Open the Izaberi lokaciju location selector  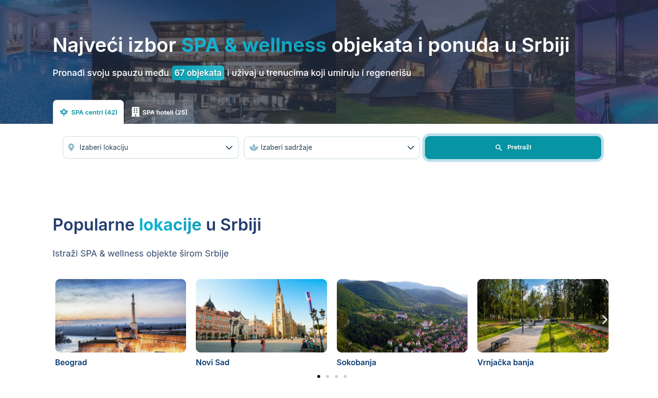pos(151,147)
